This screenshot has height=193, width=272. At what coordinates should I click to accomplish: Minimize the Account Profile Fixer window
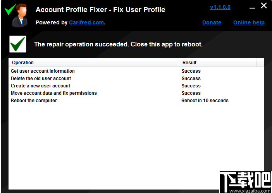click(252, 8)
